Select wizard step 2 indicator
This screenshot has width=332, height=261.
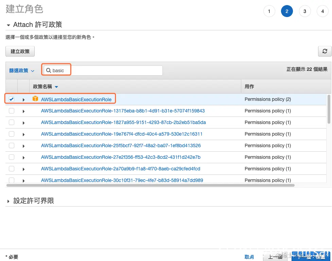click(x=287, y=11)
